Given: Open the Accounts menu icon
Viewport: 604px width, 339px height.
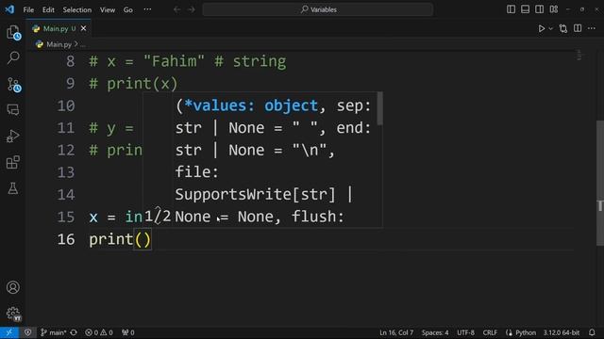Looking at the screenshot, I should point(13,287).
